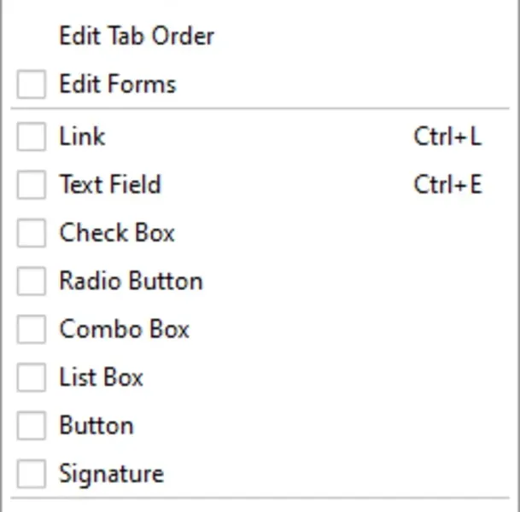Enable the Text Field checkbox
The width and height of the screenshot is (520, 512).
[32, 184]
